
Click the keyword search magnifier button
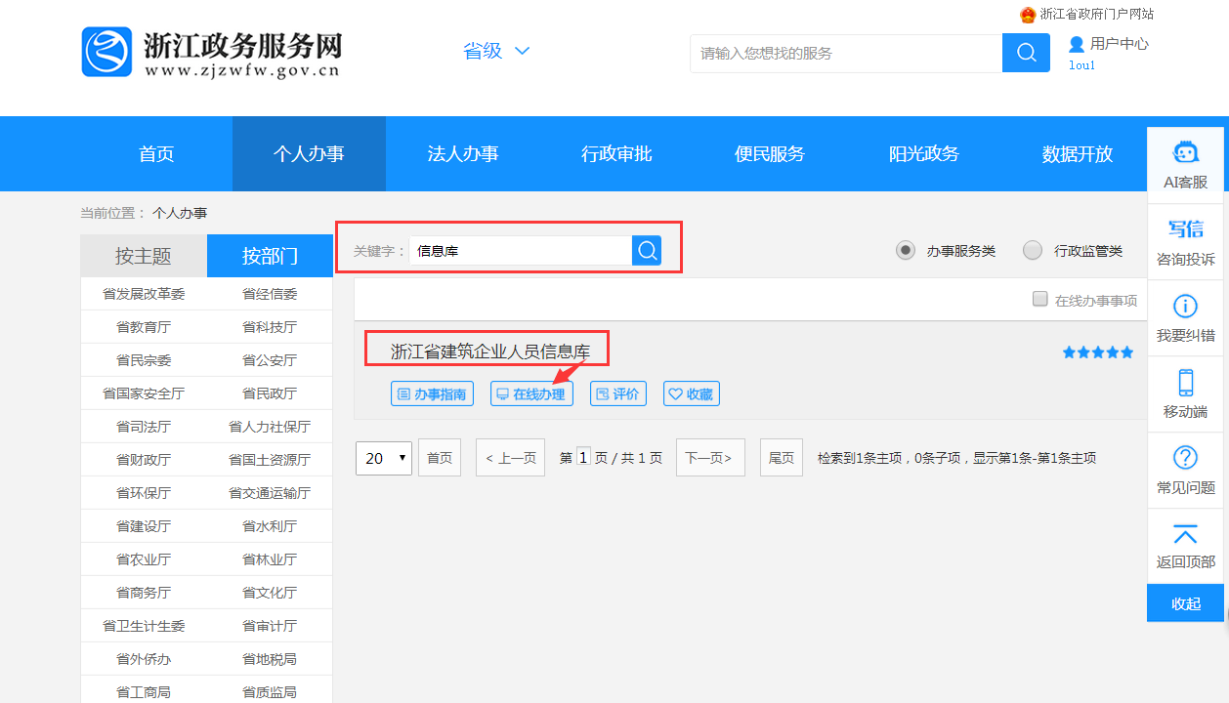click(647, 251)
